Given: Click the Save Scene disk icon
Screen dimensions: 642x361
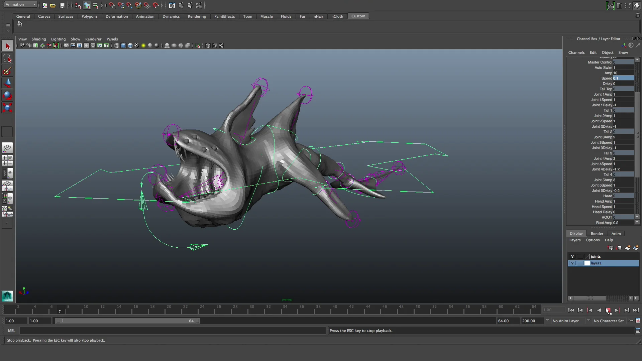Looking at the screenshot, I should [62, 5].
